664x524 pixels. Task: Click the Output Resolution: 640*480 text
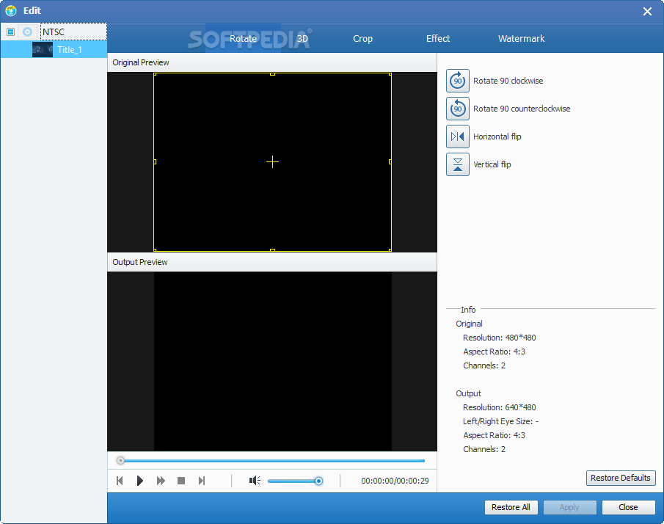[499, 407]
